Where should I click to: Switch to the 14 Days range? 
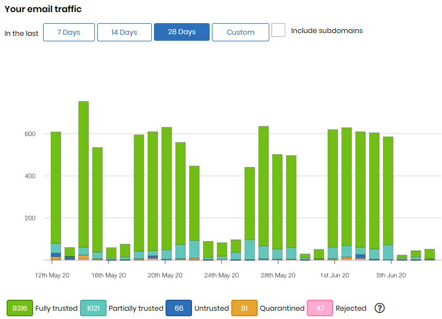tap(124, 33)
